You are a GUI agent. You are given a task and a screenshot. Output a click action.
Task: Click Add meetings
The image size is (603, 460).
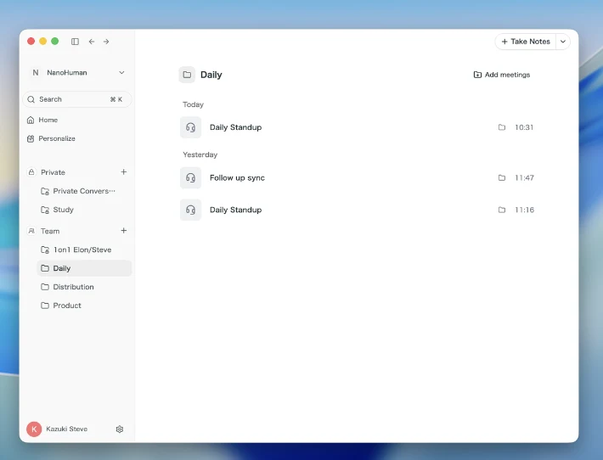pyautogui.click(x=502, y=75)
